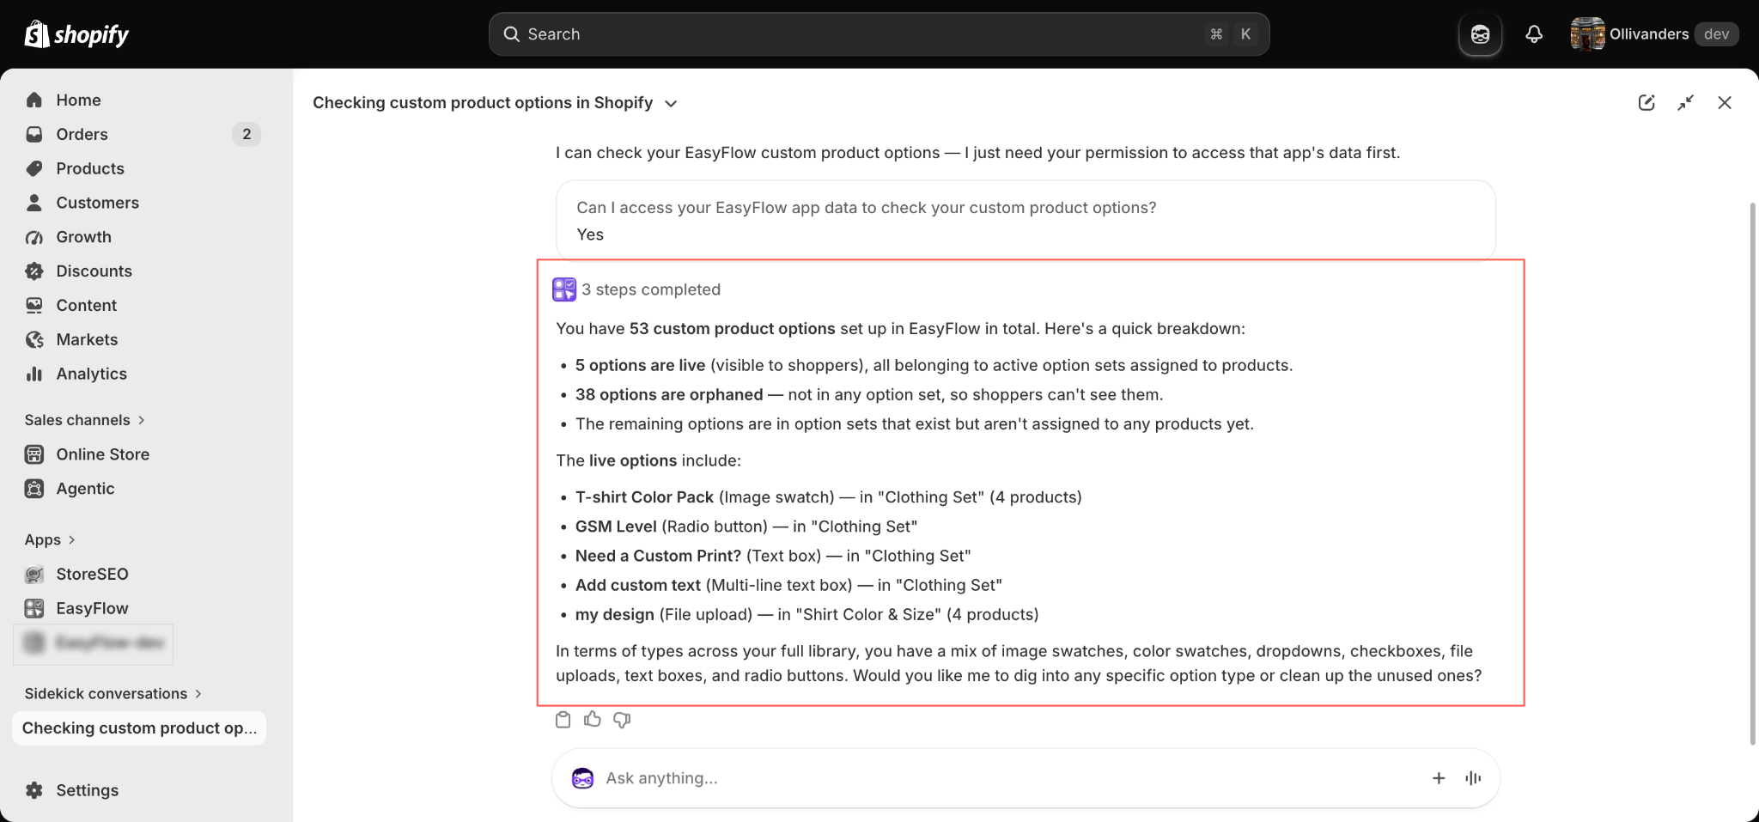Give thumbs up to response
Screen dimensions: 1759x822
(x=593, y=720)
